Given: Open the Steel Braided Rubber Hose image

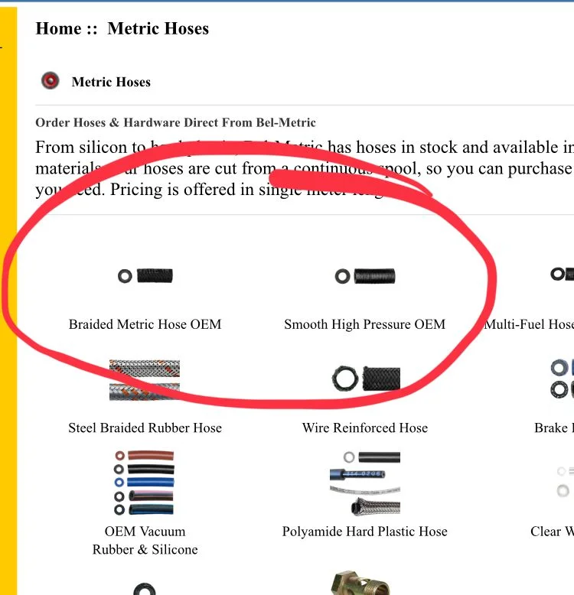Looking at the screenshot, I should click(x=145, y=379).
